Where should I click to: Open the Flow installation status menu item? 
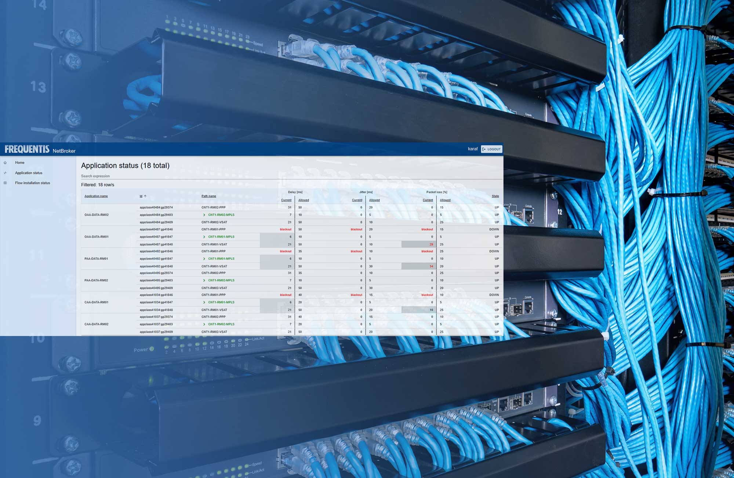click(33, 183)
